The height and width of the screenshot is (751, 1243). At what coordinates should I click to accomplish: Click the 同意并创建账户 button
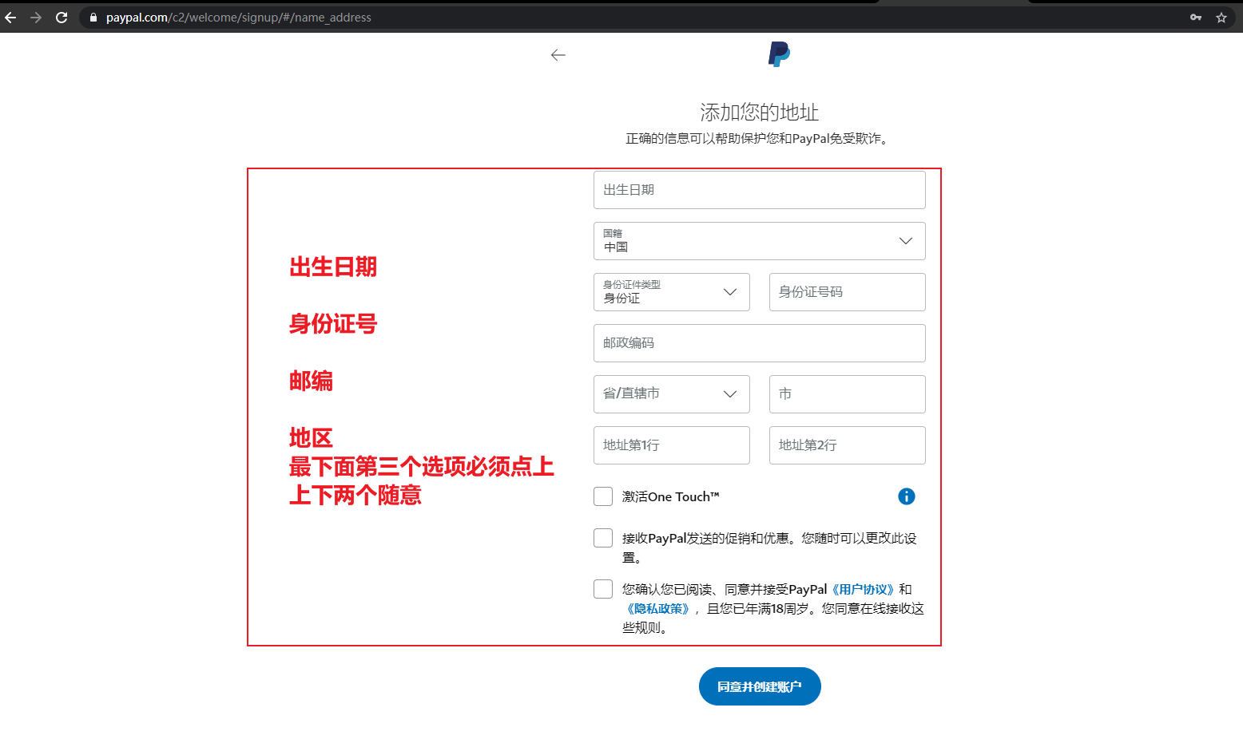click(x=760, y=686)
